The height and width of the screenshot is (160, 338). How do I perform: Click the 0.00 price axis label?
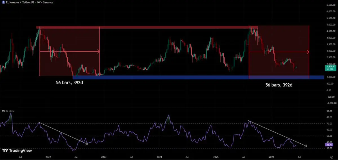328,90
